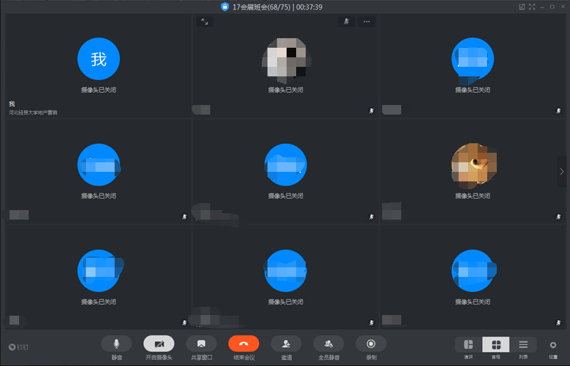570x366 pixels.
Task: Open the three-dots more menu on top-middle tile
Action: 366,22
